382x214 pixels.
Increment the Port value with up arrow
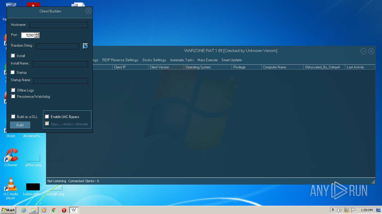click(36, 34)
